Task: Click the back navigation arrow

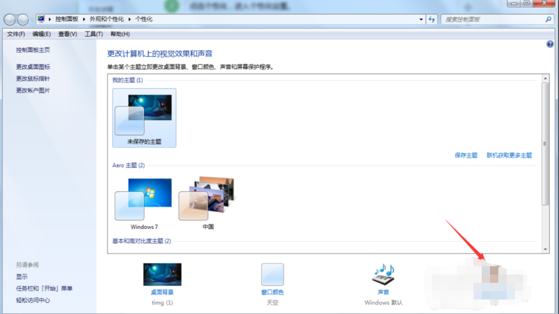Action: pyautogui.click(x=8, y=19)
